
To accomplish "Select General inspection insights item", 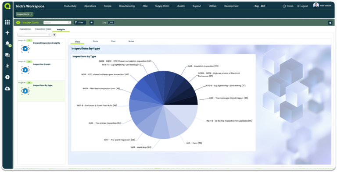I will (x=41, y=49).
